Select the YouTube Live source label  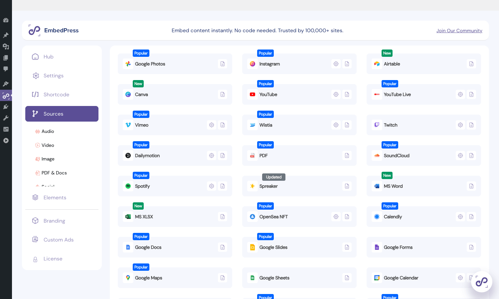[x=397, y=95]
